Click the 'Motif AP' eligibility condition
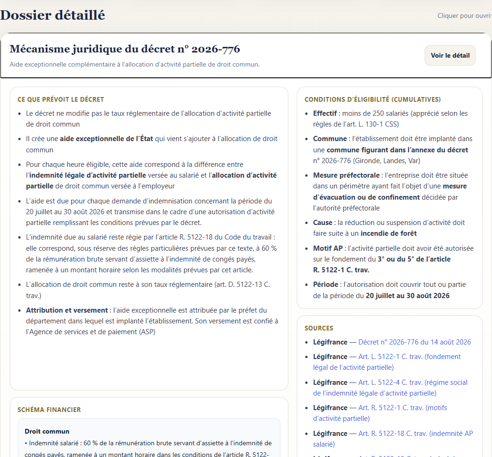The height and width of the screenshot is (457, 492). point(393,259)
